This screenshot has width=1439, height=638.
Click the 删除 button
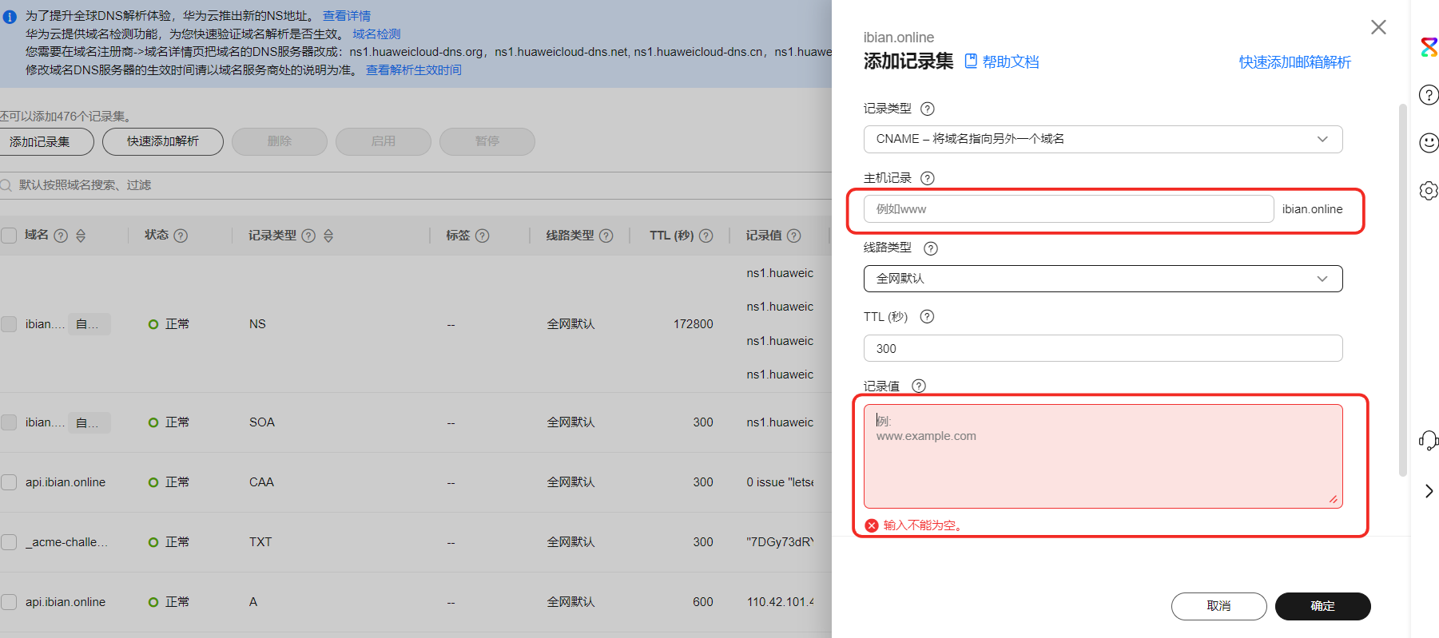pos(280,141)
